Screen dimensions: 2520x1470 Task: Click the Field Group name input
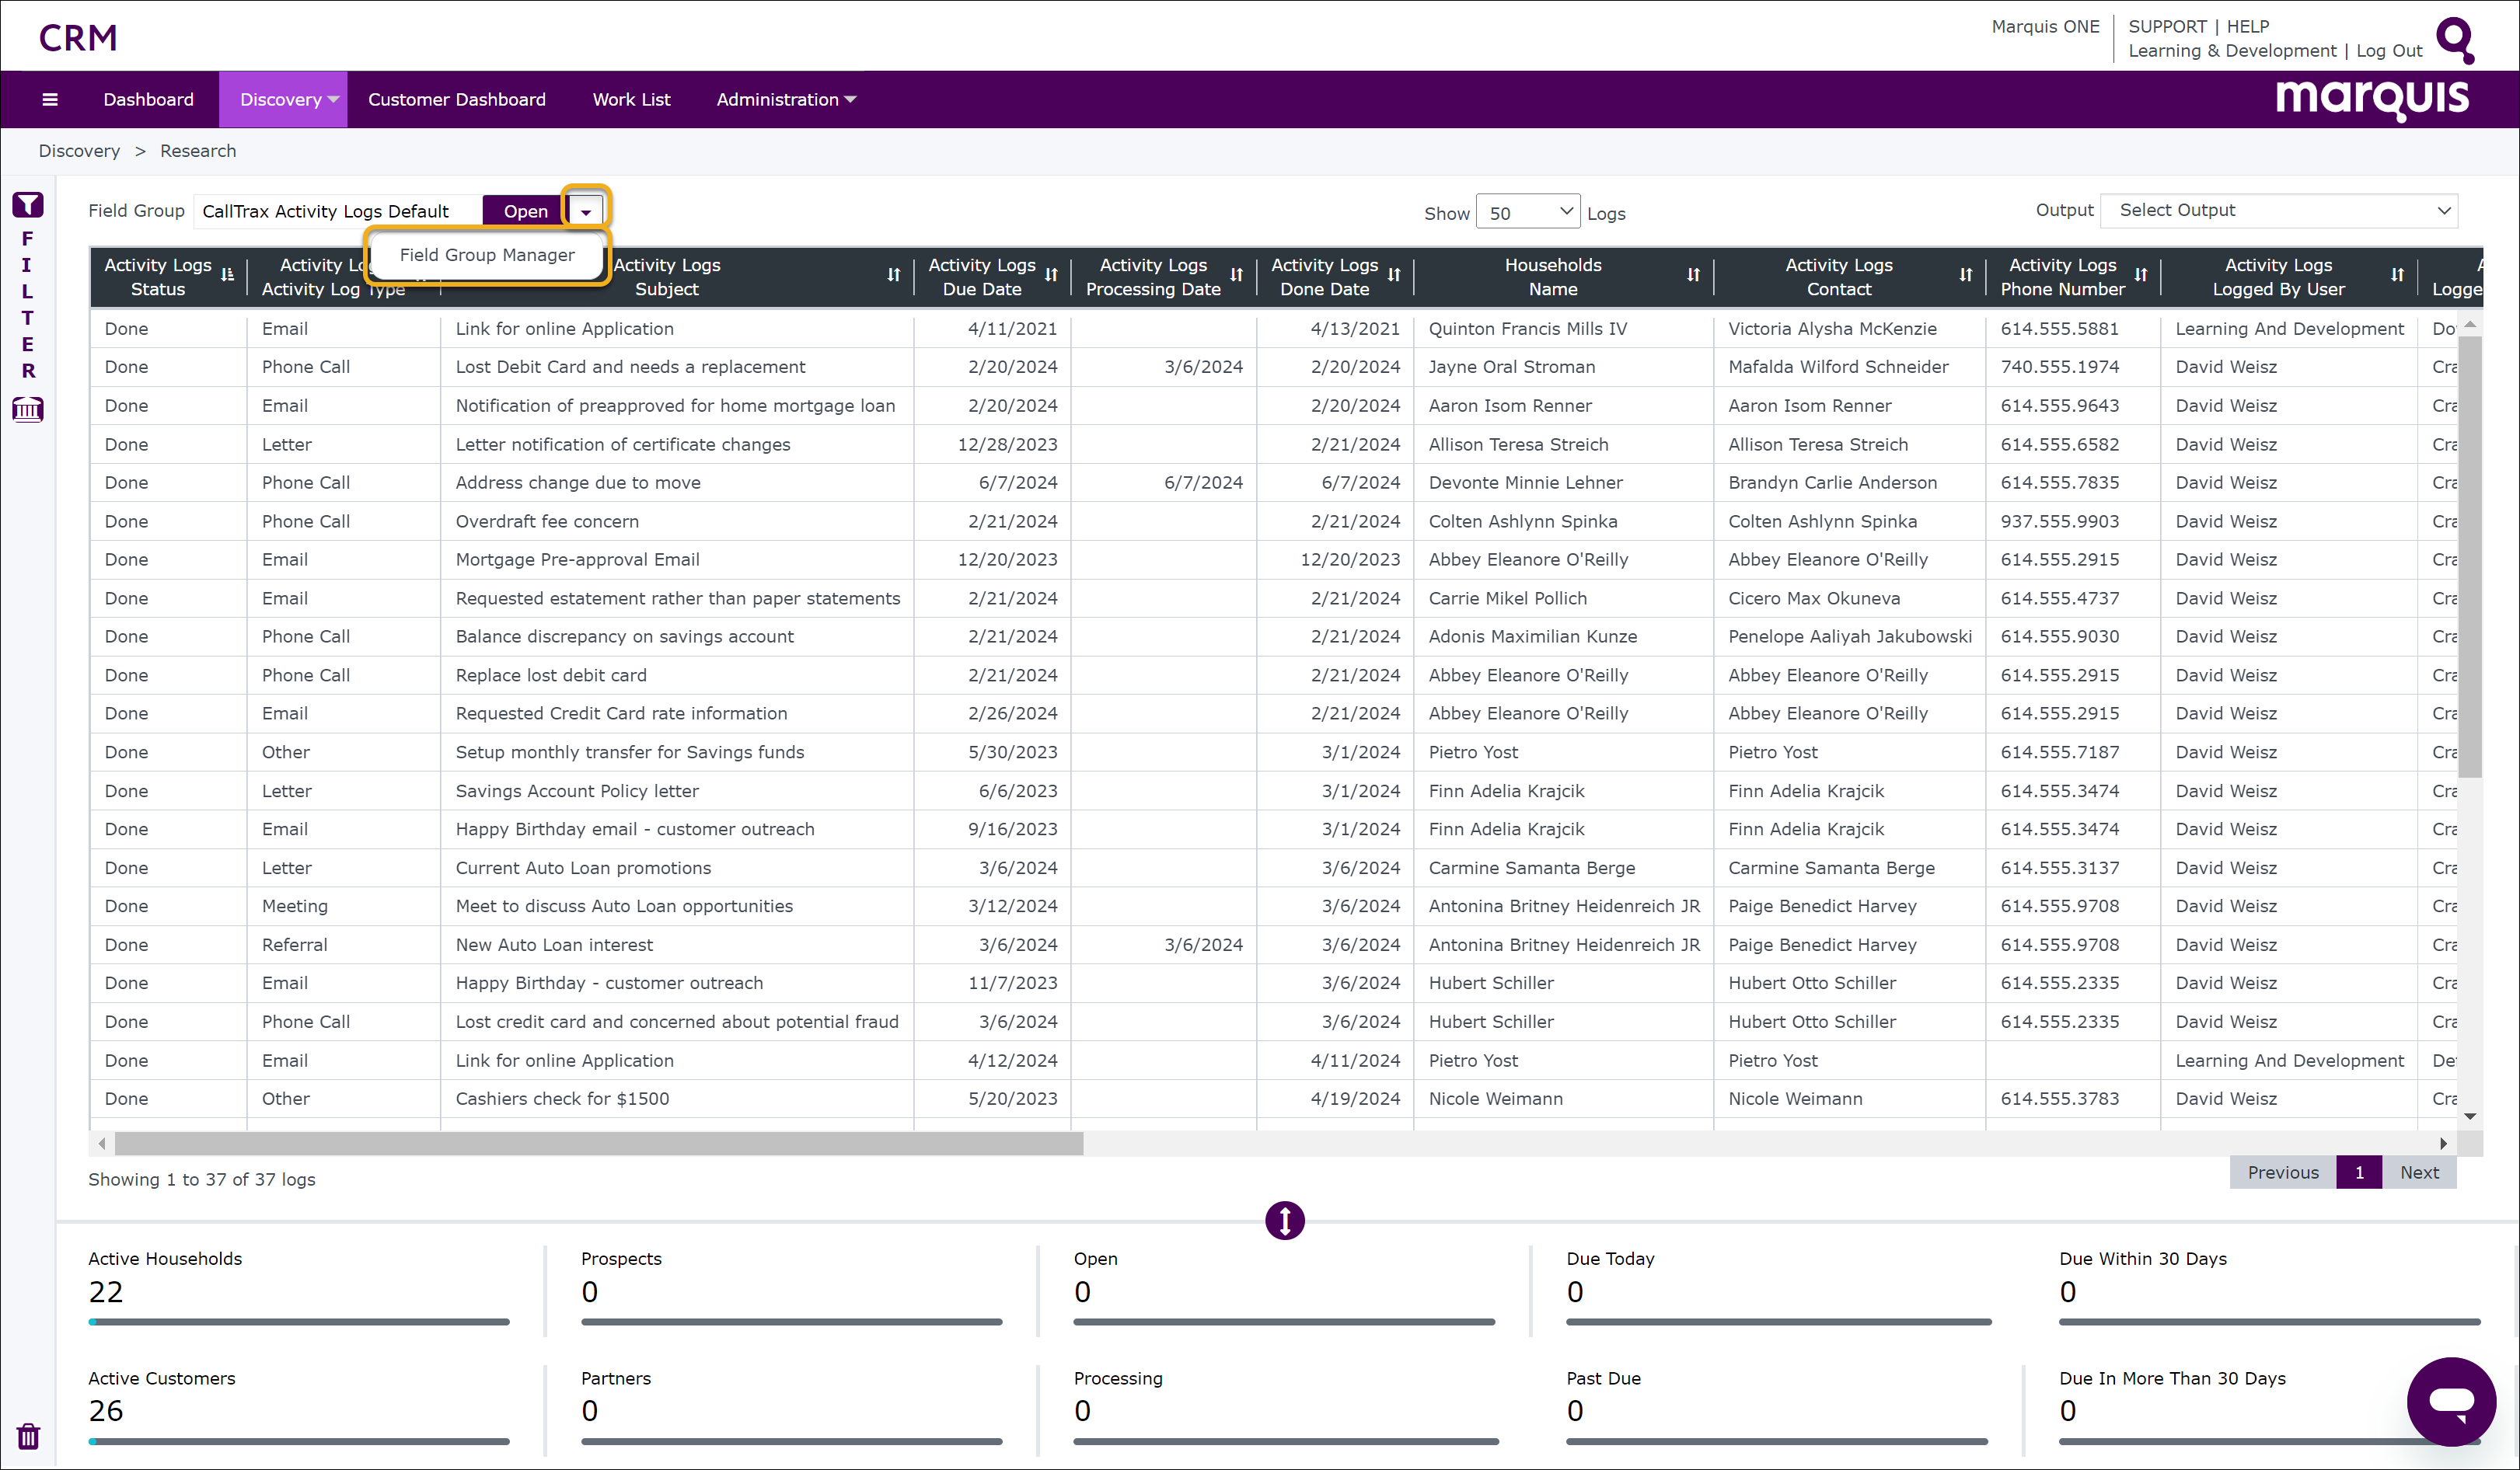click(337, 211)
